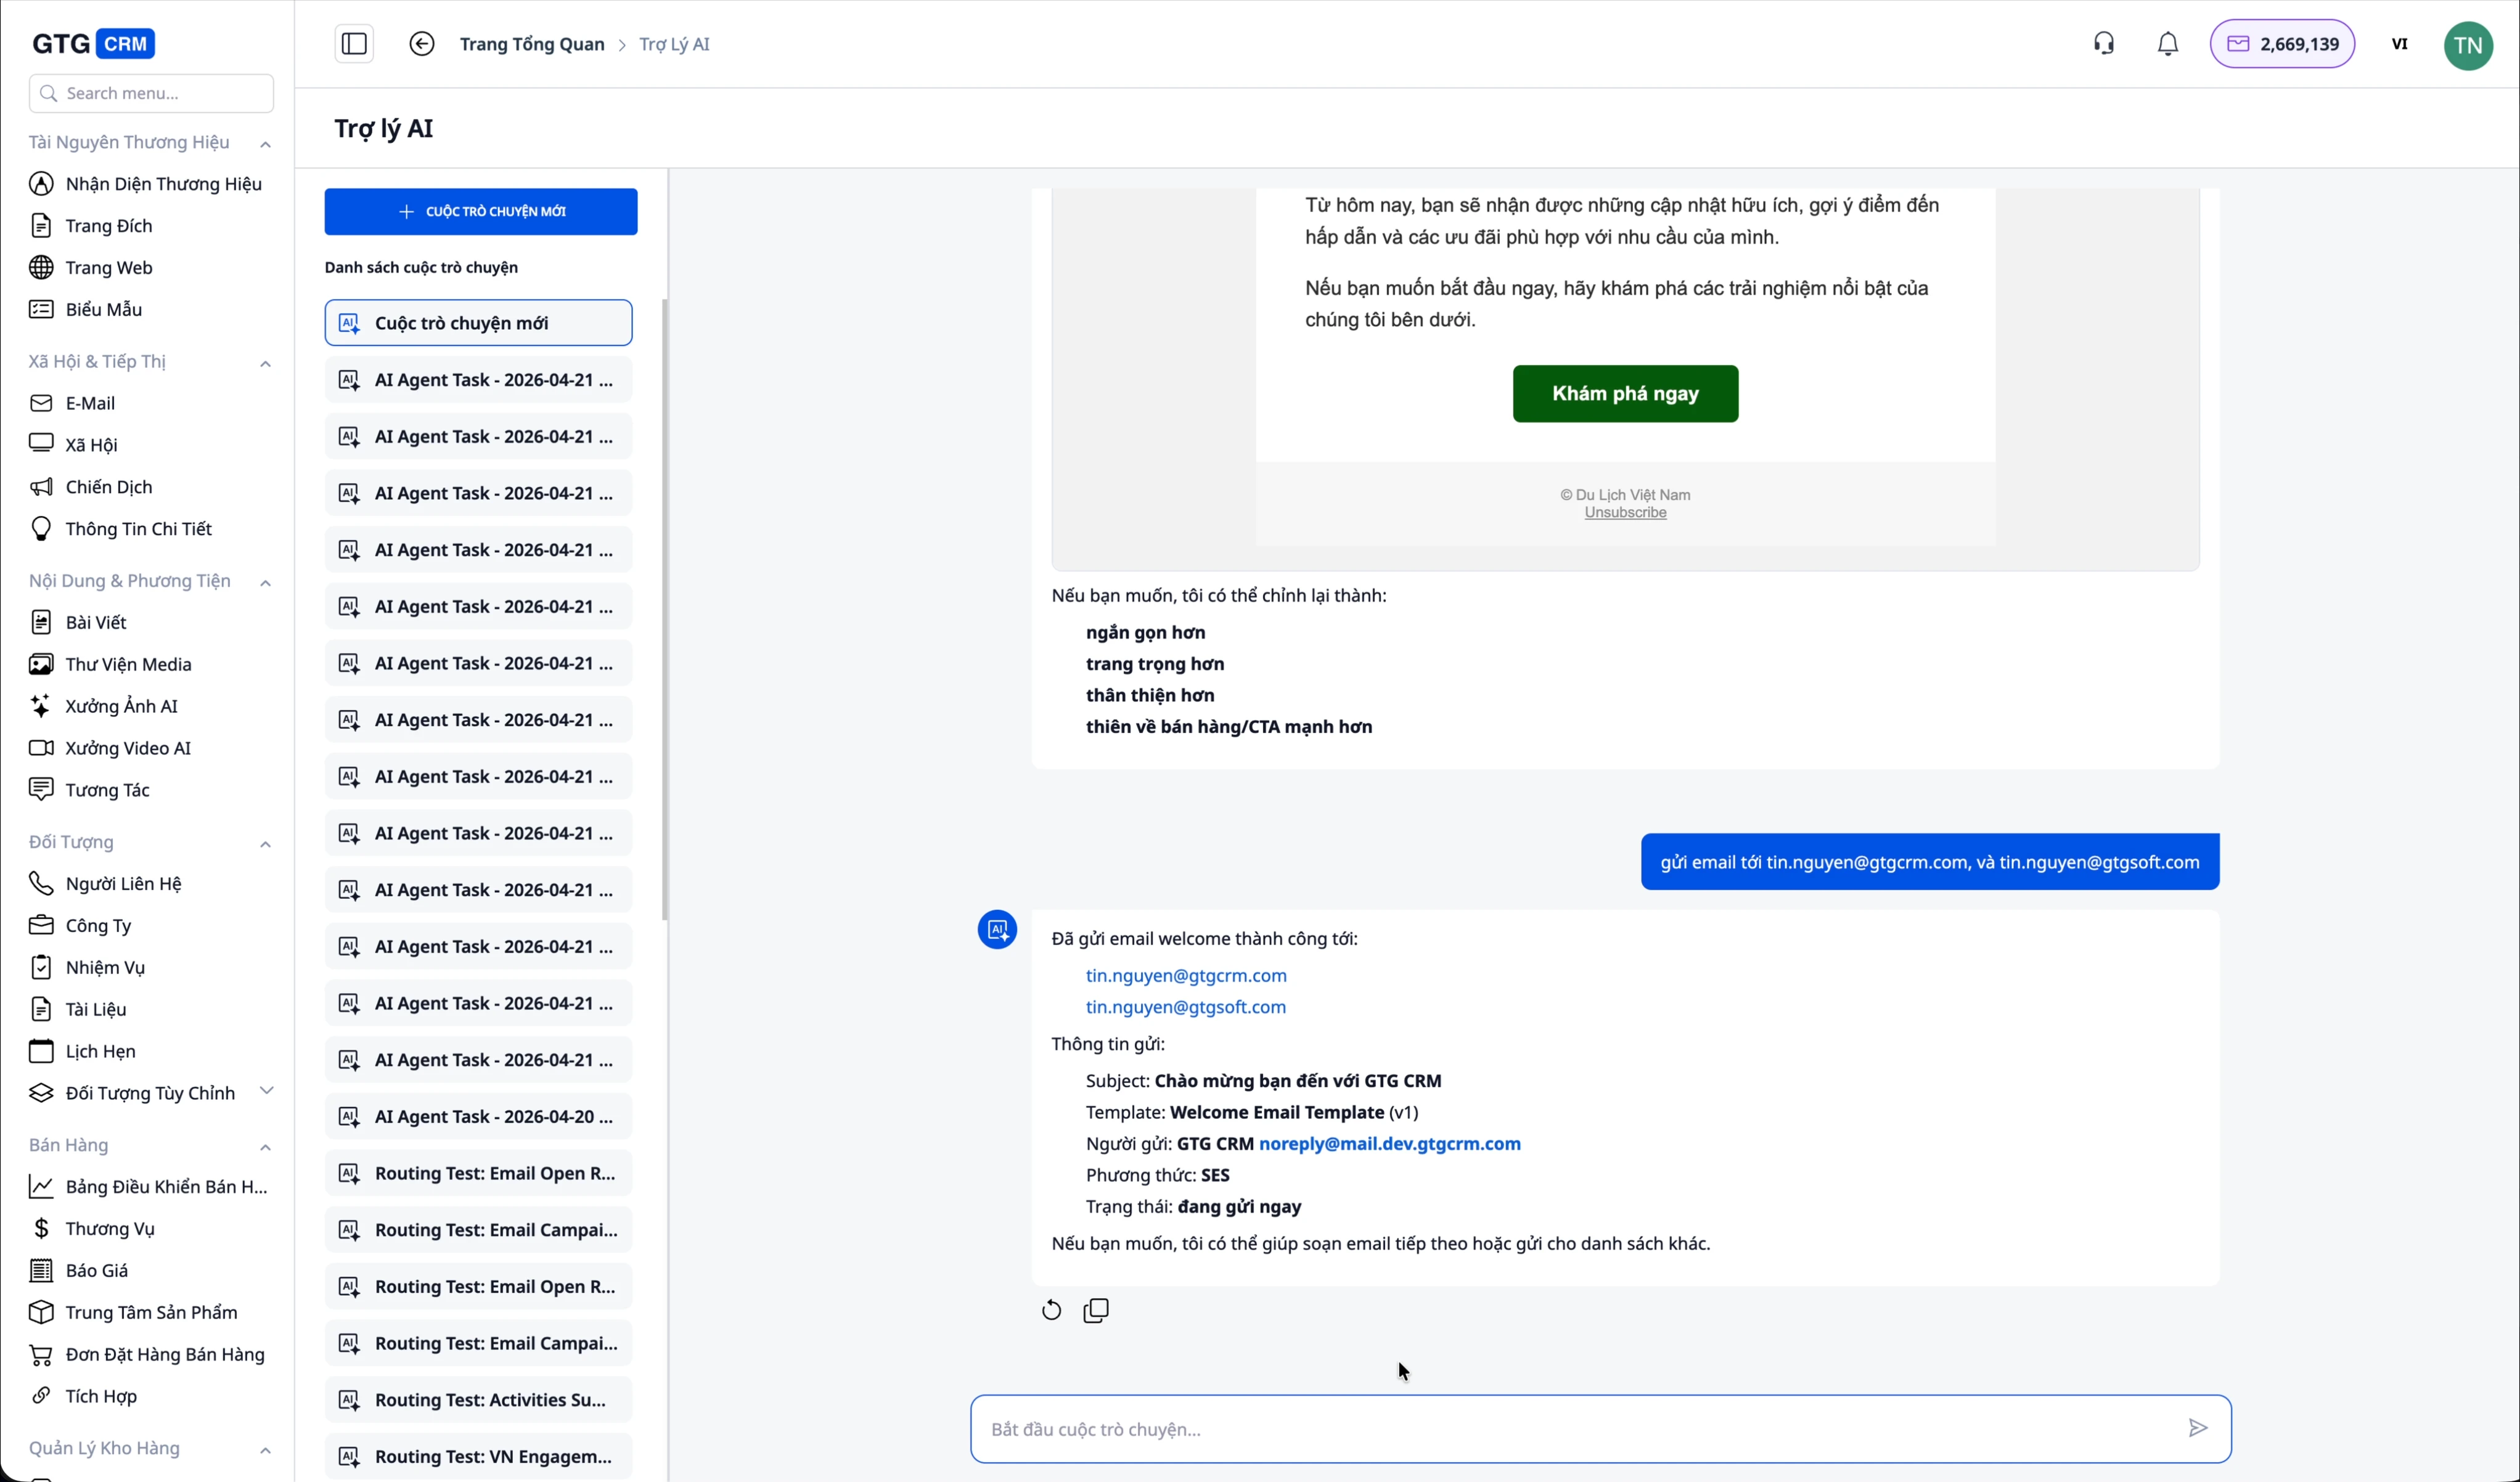Click the back arrow icon

422,44
